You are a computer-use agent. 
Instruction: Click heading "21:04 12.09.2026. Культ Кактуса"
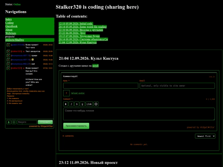(x=89, y=59)
